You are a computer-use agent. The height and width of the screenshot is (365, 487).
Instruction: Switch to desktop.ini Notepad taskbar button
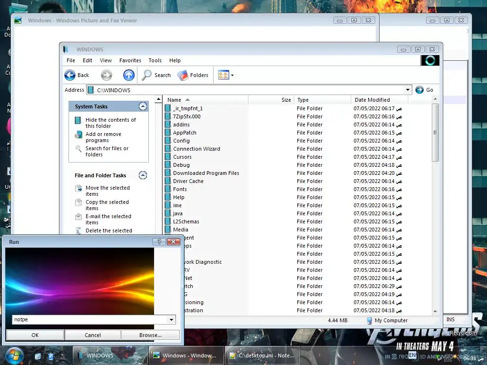[263, 355]
